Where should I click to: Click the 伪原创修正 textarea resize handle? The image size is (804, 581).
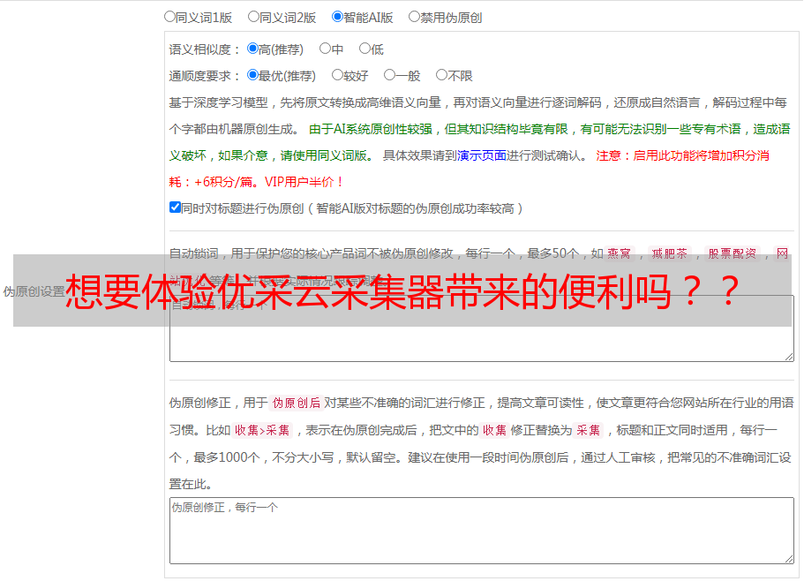pos(789,560)
